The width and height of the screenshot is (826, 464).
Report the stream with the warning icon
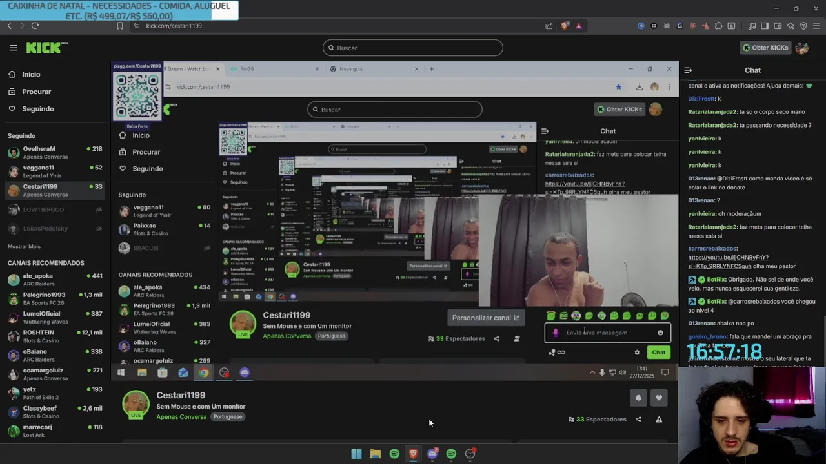click(659, 420)
